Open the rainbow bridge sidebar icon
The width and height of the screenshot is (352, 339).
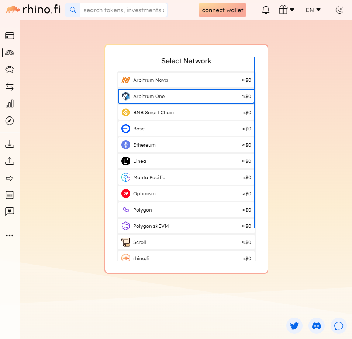click(x=10, y=53)
